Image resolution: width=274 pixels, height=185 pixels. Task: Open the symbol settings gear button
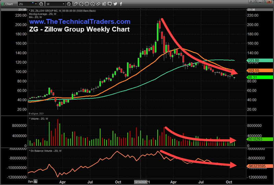click(41, 4)
